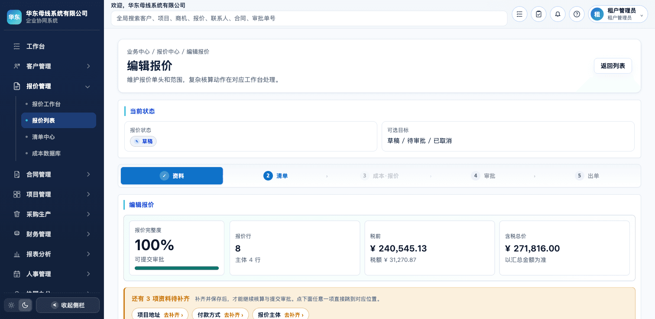655x319 pixels.
Task: Open the clipboard approval icon in header
Action: click(538, 14)
